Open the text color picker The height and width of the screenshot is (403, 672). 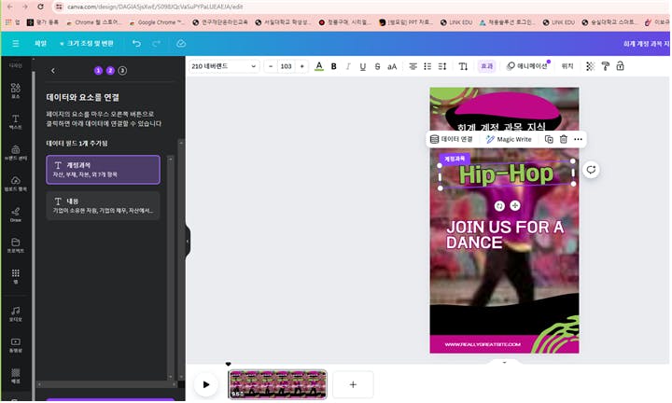point(319,66)
